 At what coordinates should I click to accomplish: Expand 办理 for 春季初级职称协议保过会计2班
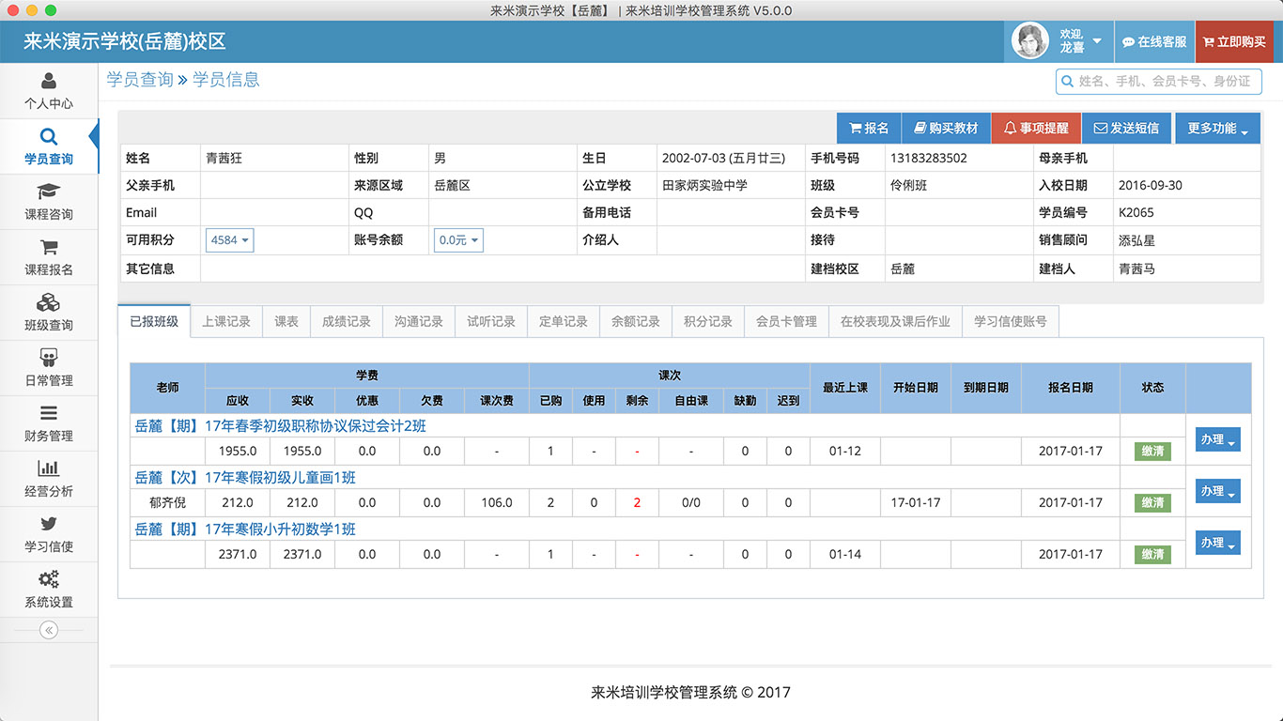coord(1218,439)
